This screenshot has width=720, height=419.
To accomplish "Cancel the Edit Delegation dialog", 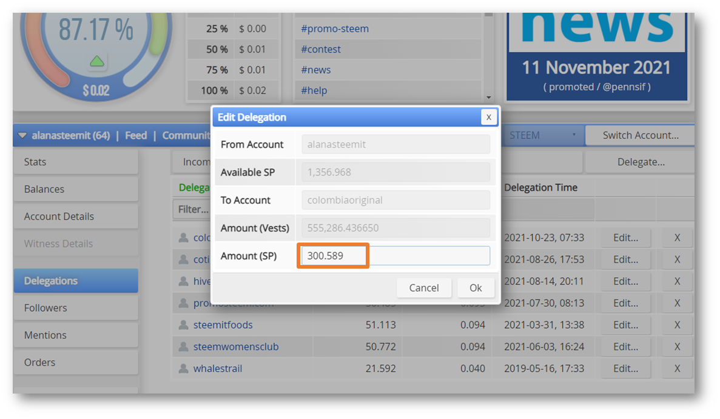I will [x=424, y=288].
